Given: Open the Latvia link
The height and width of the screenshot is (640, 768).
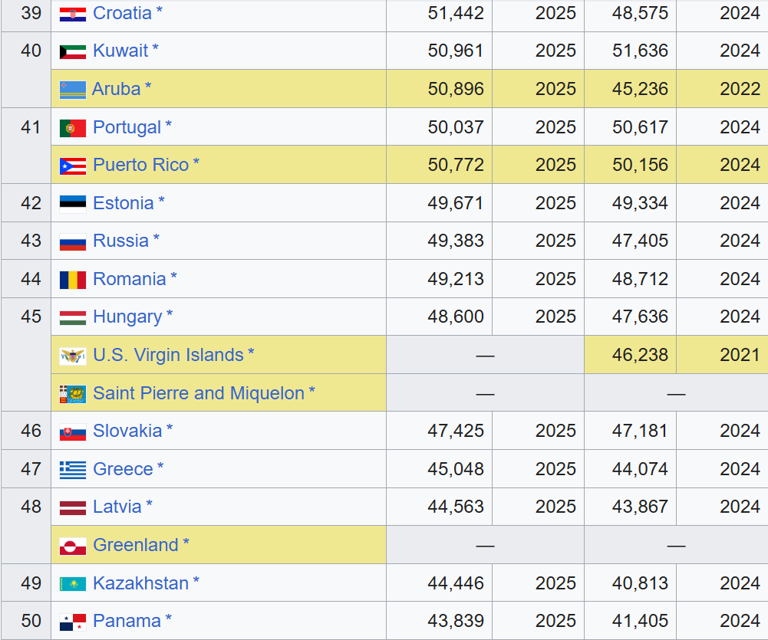Looking at the screenshot, I should tap(117, 507).
